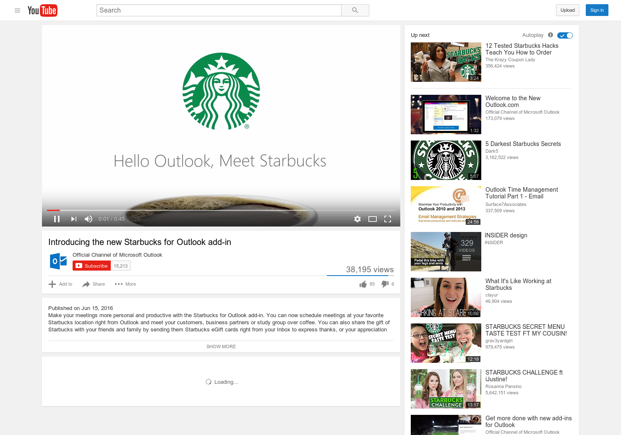Click the Autoplay info tooltip icon
This screenshot has width=621, height=435.
click(x=550, y=35)
